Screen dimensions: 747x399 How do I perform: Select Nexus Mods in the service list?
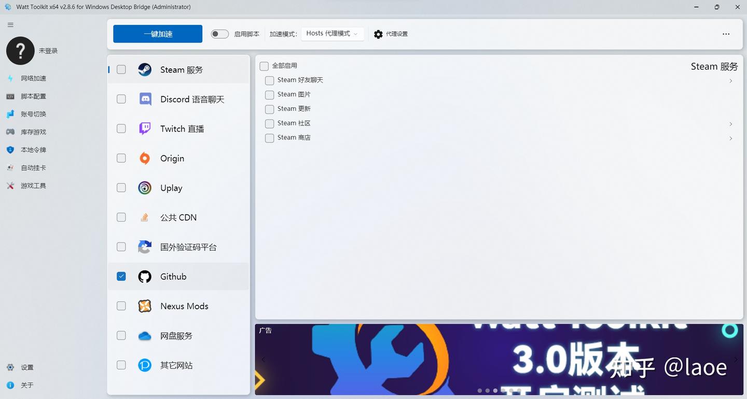click(x=184, y=306)
